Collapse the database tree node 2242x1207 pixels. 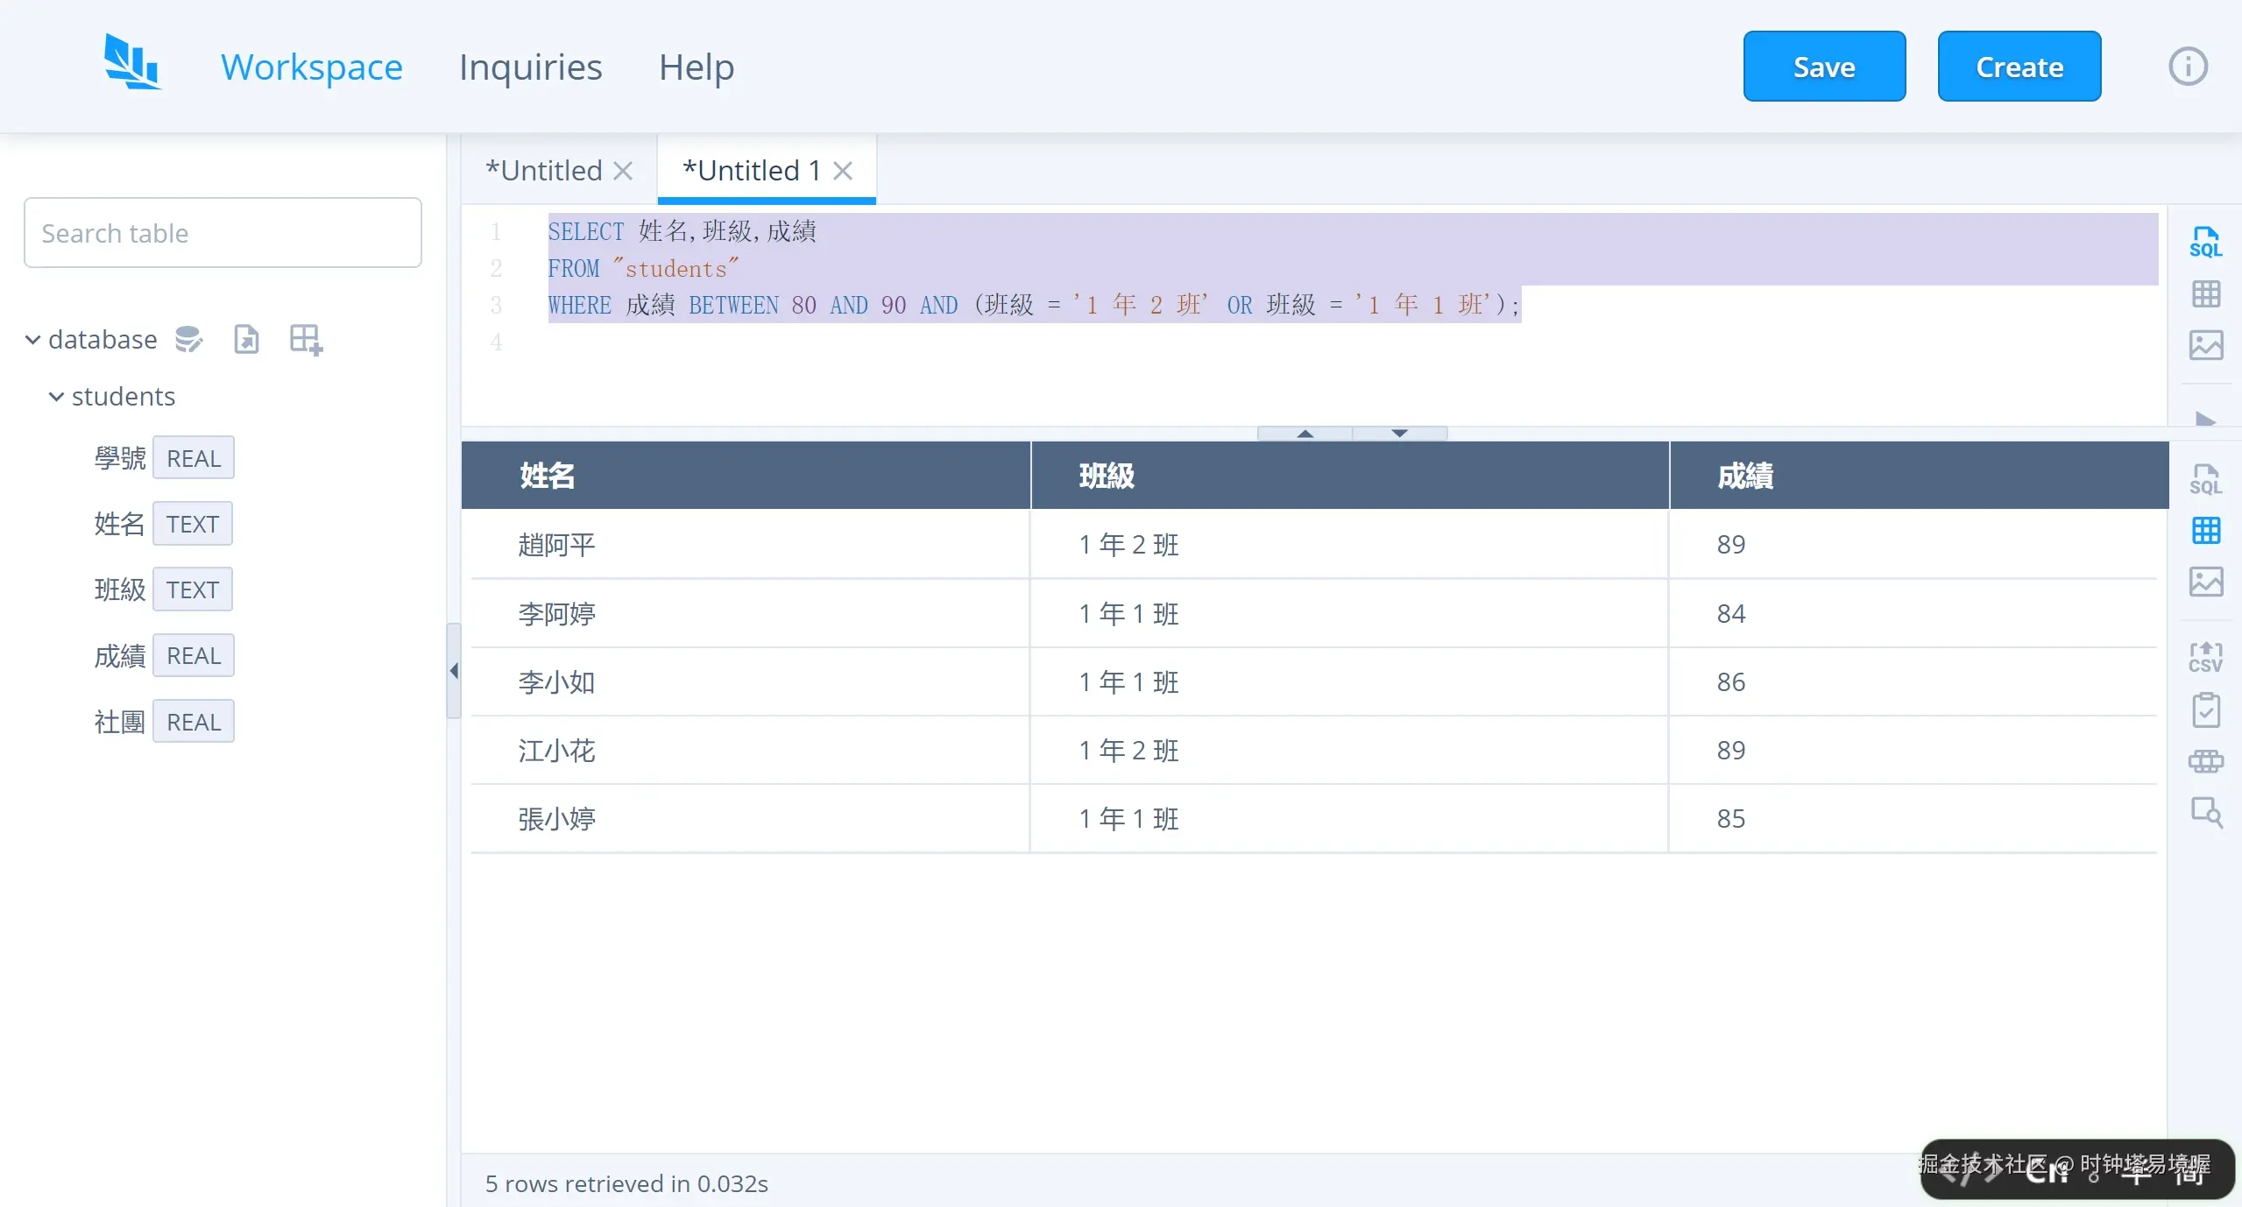pos(32,339)
